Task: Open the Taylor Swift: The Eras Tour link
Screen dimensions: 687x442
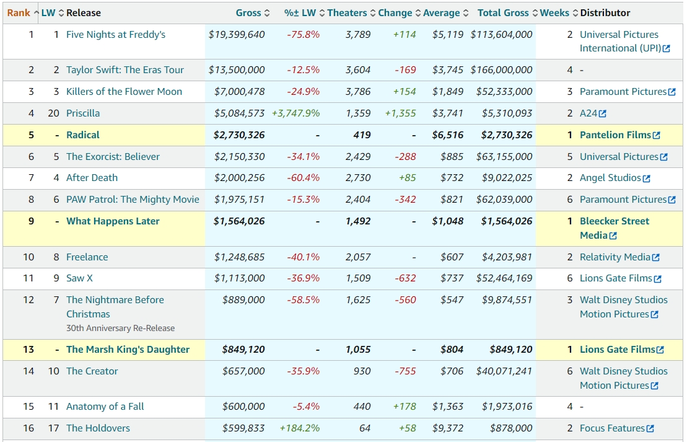Action: click(125, 70)
